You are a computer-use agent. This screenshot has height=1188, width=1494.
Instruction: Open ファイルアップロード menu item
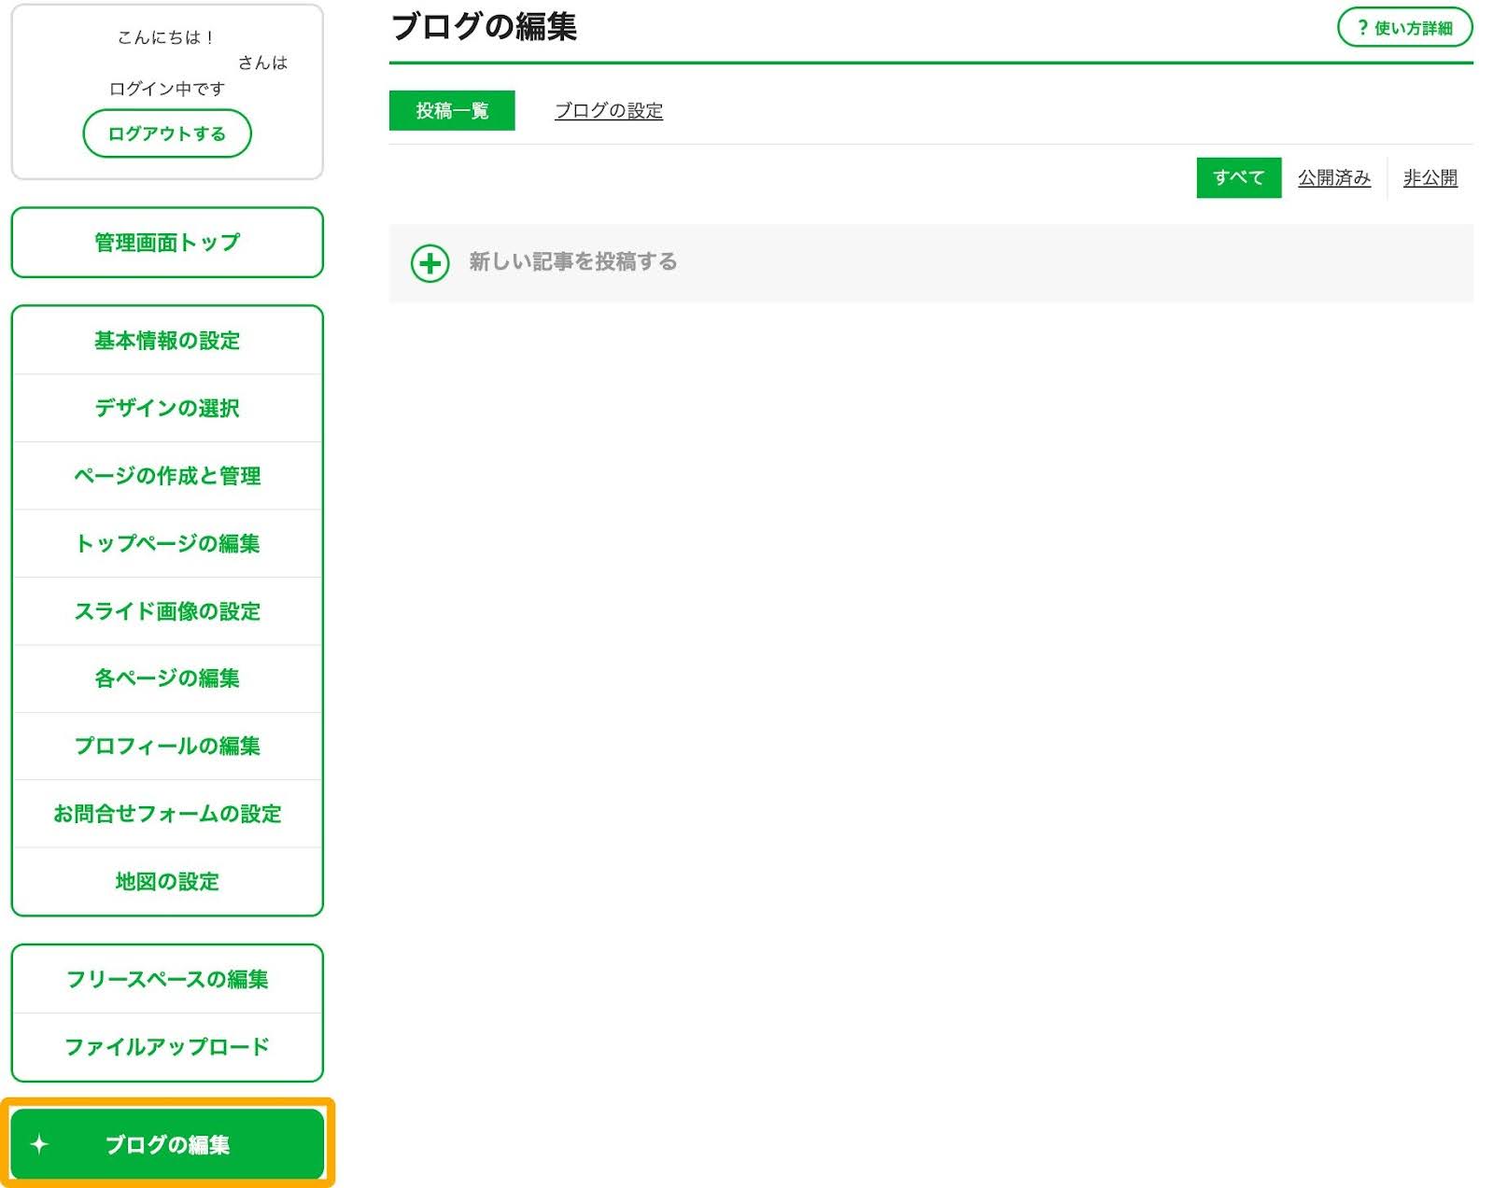(x=167, y=1047)
